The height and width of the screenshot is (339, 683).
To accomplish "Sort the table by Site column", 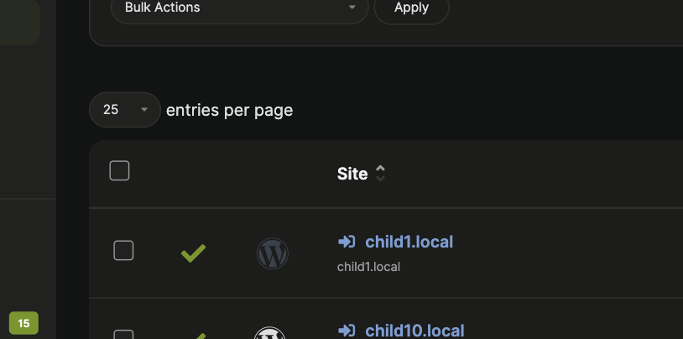I will [x=380, y=174].
